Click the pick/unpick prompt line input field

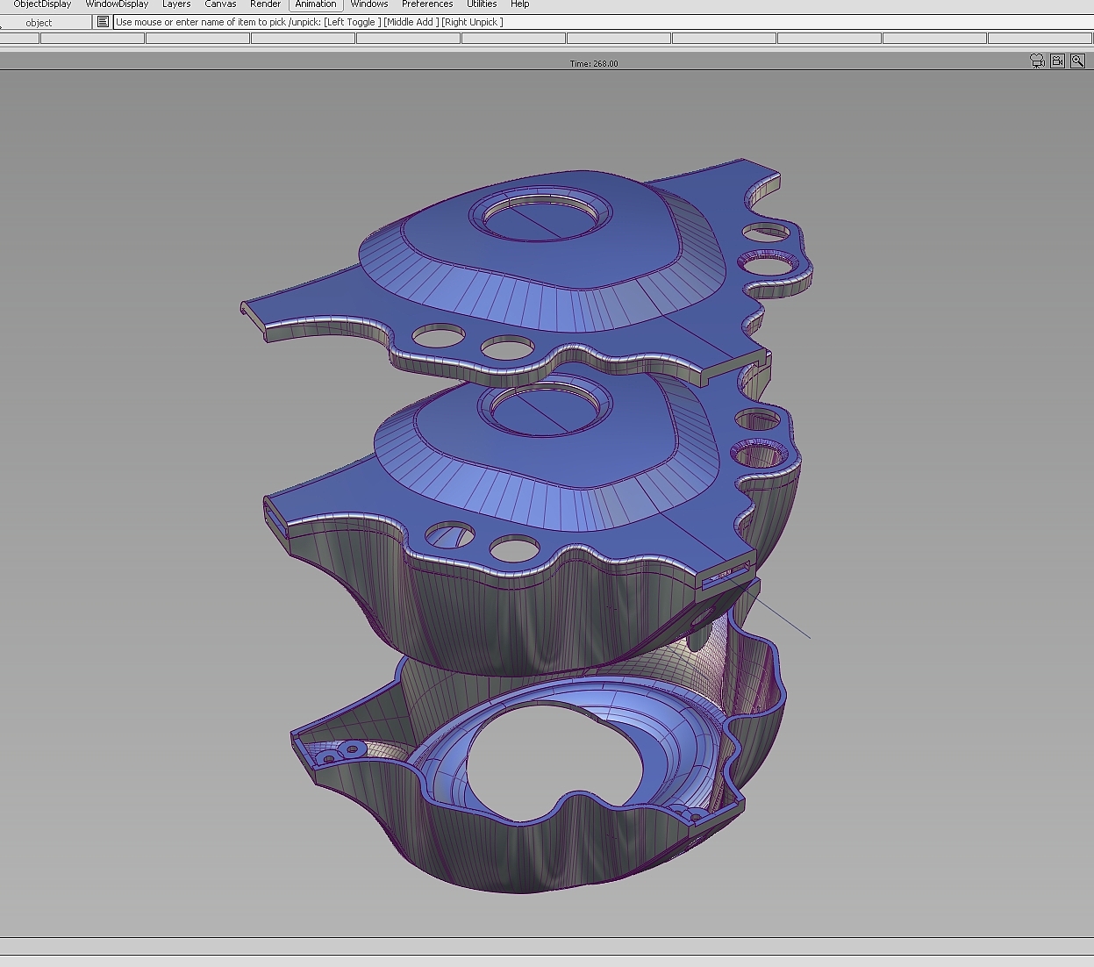coord(597,22)
